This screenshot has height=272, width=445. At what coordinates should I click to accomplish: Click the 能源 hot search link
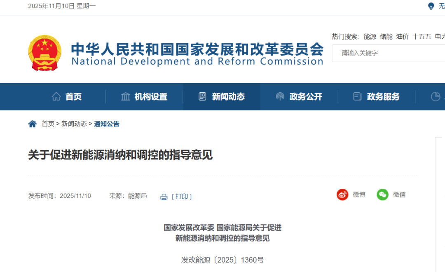tap(370, 36)
